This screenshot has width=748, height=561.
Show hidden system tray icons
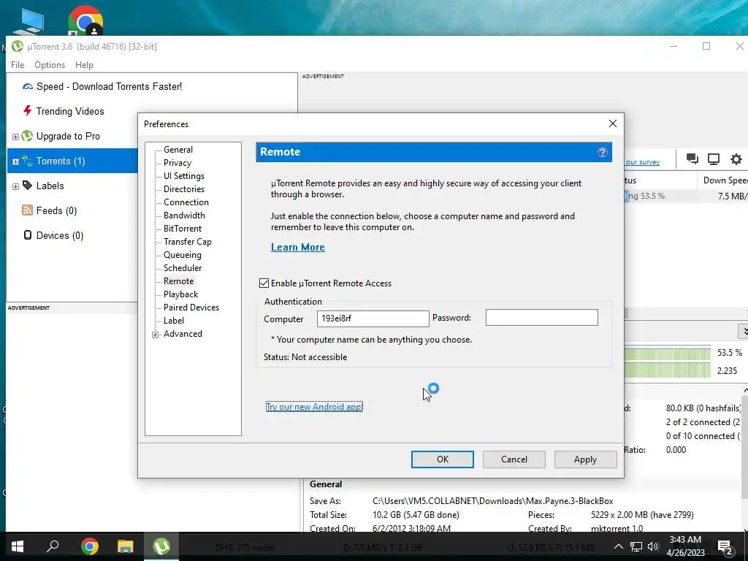(618, 546)
